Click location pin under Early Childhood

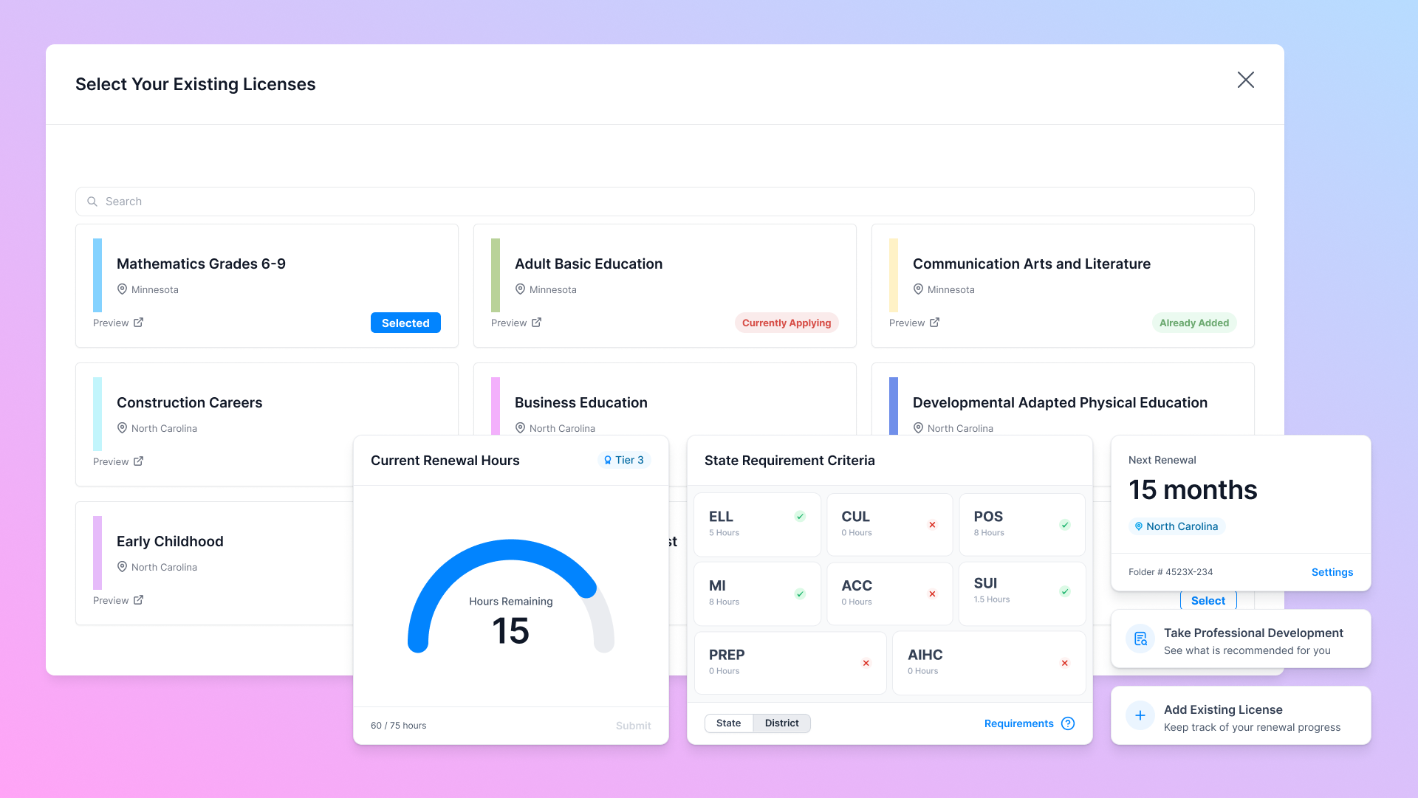[122, 567]
